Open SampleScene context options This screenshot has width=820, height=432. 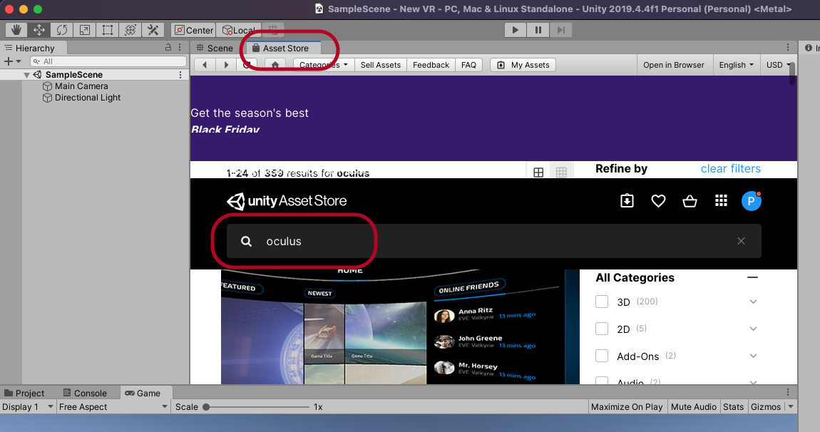180,75
